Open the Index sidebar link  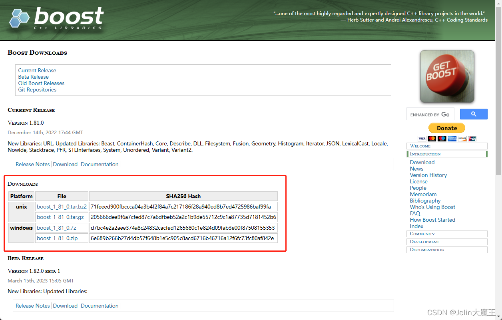click(x=416, y=226)
